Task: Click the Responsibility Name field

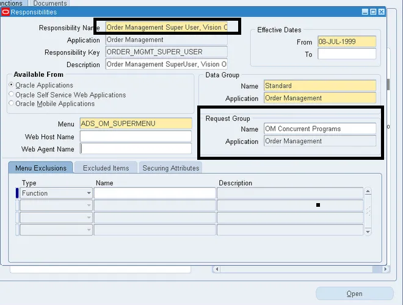Action: (x=167, y=27)
